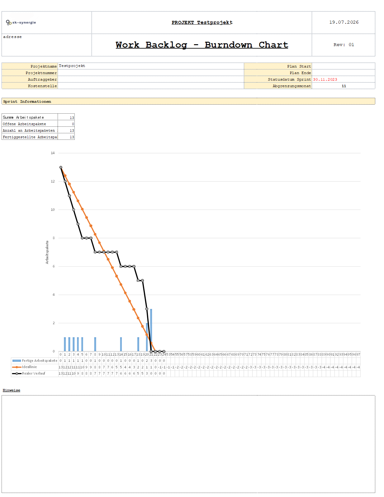The image size is (384, 497).
Task: Click the Fertige Arbeitspakete legend label
Action: [40, 361]
